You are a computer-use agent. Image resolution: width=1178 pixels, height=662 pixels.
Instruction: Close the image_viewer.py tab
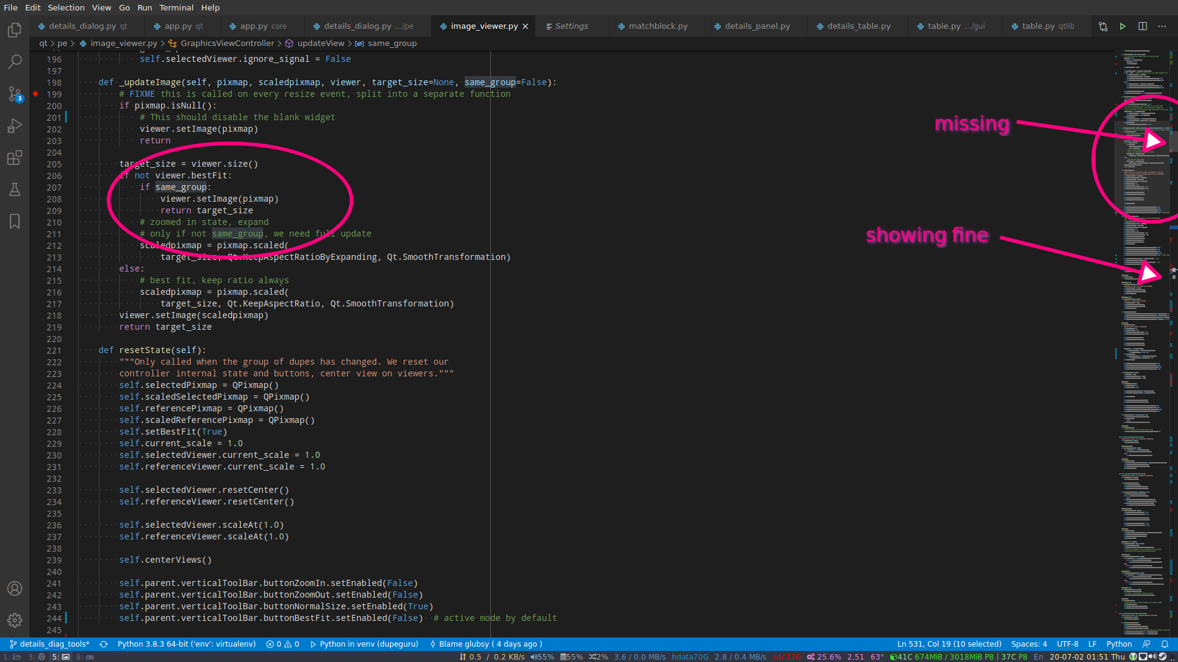[x=525, y=26]
